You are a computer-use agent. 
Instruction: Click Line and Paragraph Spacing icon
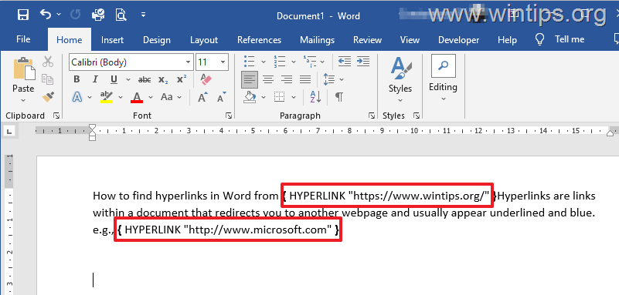[329, 79]
